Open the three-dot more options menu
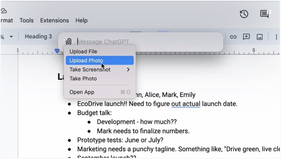The width and height of the screenshot is (281, 159). click(x=276, y=37)
